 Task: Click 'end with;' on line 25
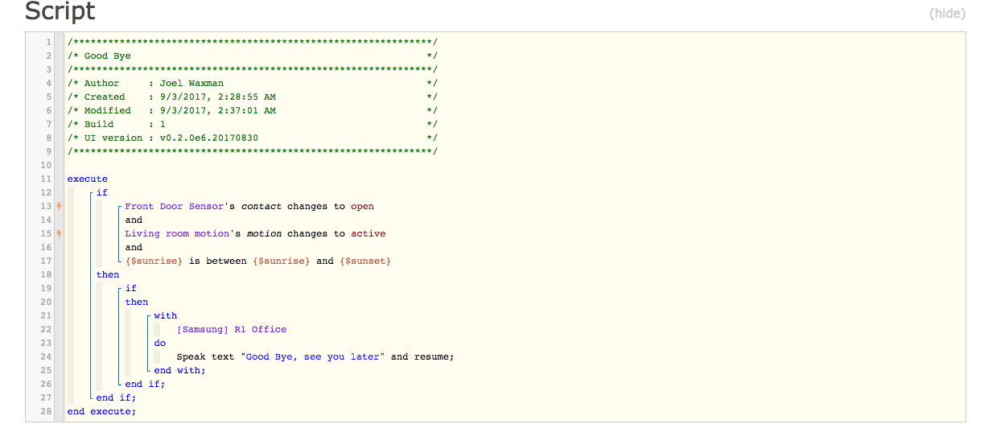coord(179,370)
